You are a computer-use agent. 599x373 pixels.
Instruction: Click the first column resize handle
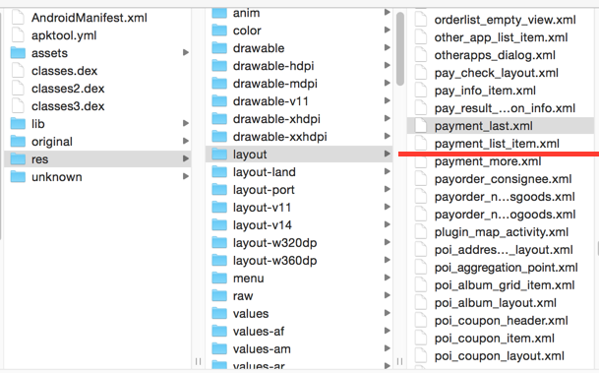[x=198, y=361]
